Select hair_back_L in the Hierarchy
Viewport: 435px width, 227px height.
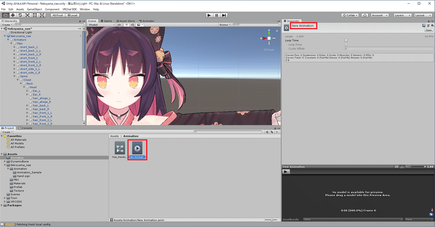click(x=41, y=105)
